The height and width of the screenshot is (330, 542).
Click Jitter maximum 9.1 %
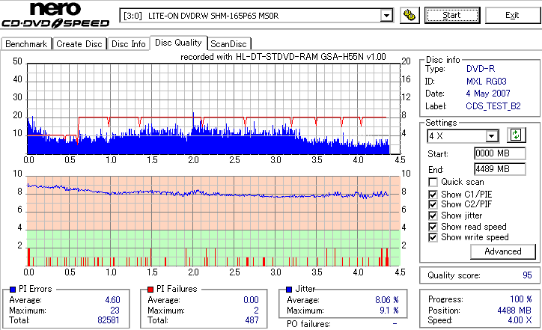coord(389,311)
